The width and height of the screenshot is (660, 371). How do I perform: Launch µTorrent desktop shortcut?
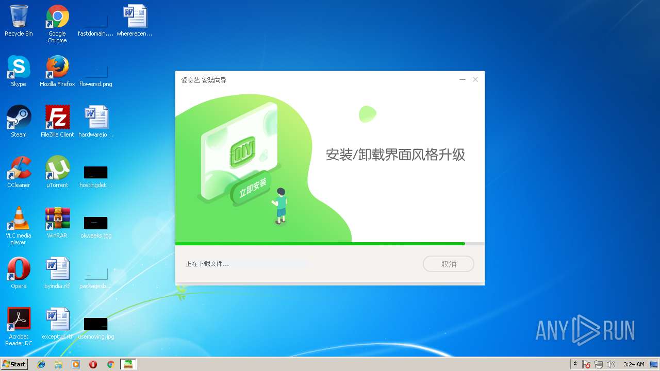point(57,172)
